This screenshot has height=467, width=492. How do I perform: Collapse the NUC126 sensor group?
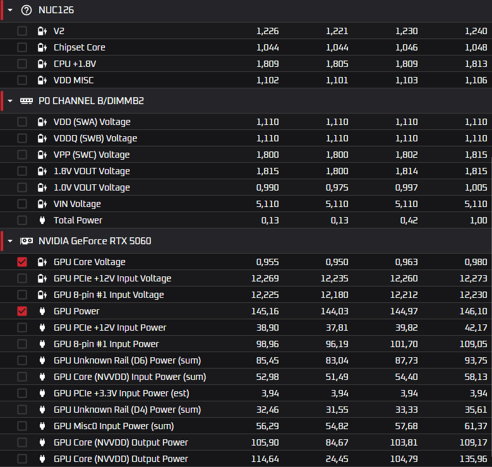click(x=11, y=10)
